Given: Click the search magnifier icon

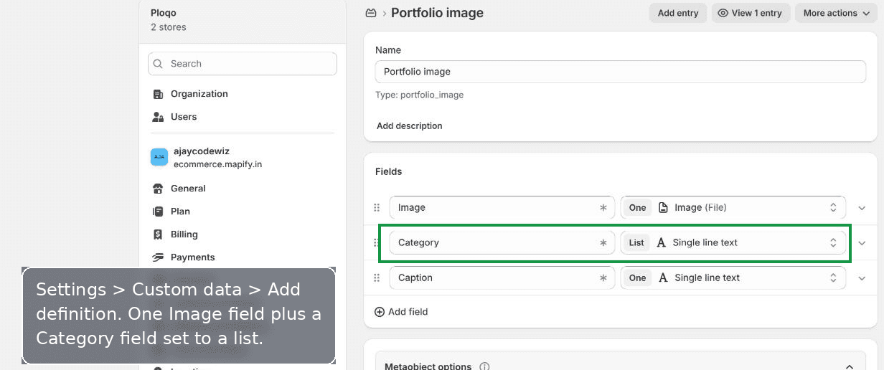Looking at the screenshot, I should tap(159, 64).
